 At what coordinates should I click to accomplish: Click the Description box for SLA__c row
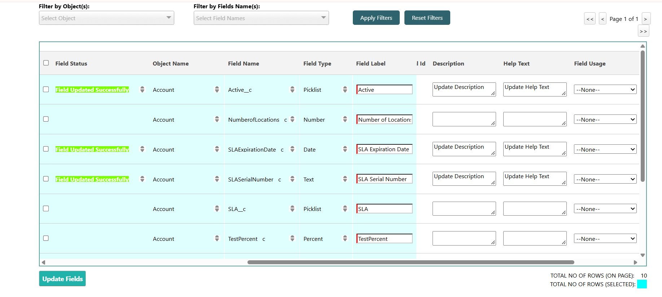click(x=464, y=208)
